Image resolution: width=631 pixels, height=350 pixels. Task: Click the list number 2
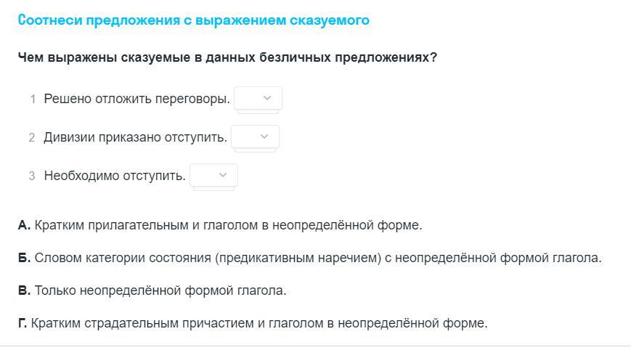[x=32, y=137]
